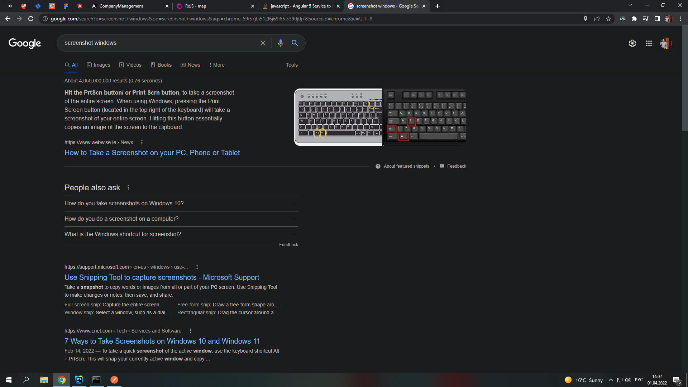
Task: Open the More search filters dropdown
Action: (x=217, y=65)
